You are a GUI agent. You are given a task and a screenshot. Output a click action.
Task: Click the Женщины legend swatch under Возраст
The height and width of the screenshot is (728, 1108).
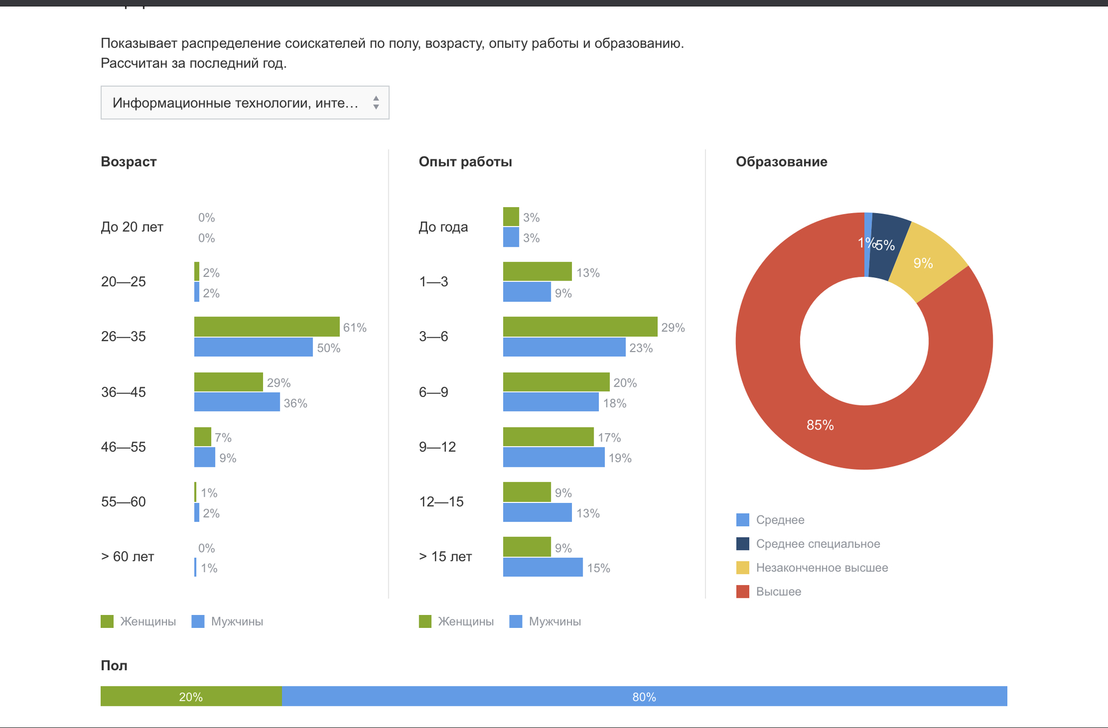point(107,621)
